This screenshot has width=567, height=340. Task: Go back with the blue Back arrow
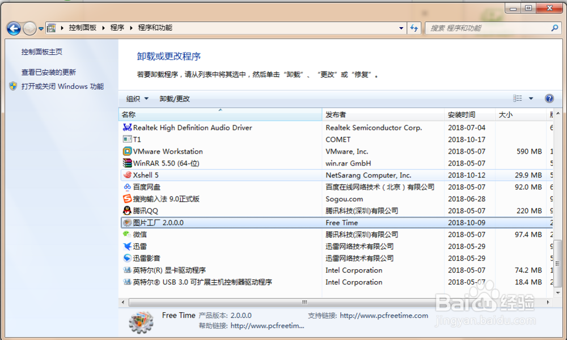[x=14, y=28]
